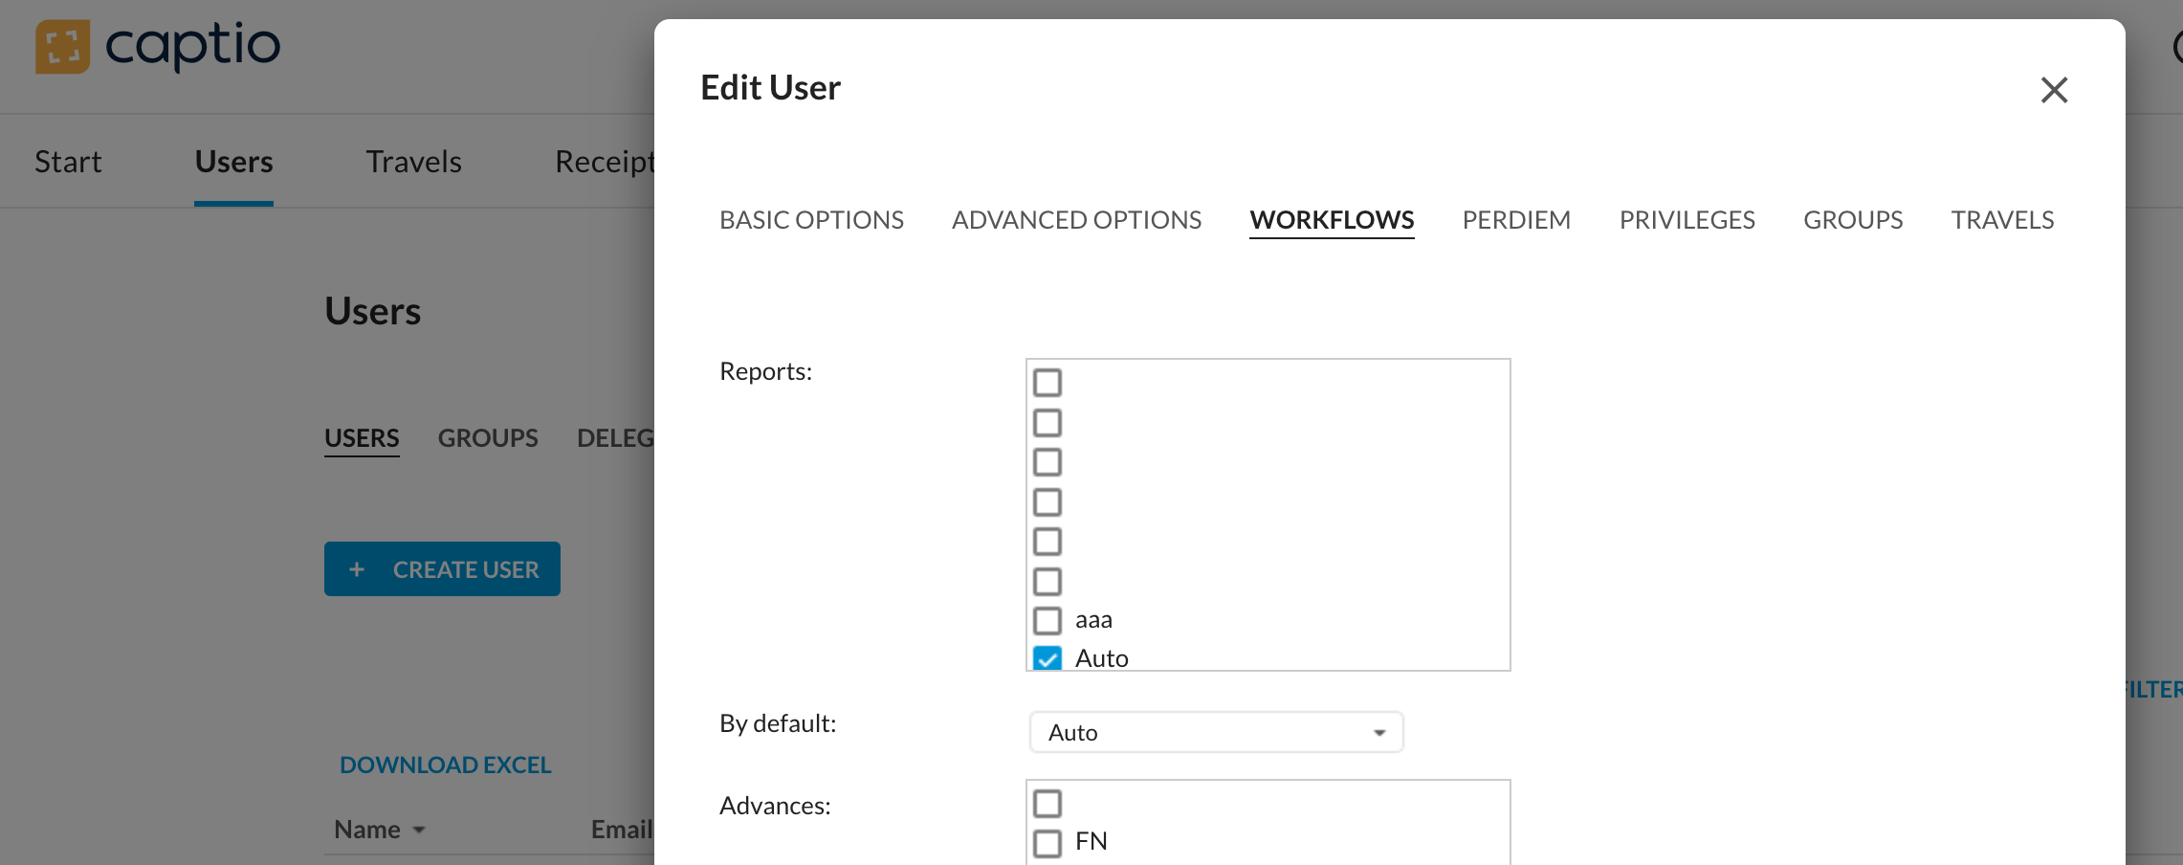Enable the aaa reports workflow checkbox
Screen dimensions: 2183x865
click(x=1047, y=620)
